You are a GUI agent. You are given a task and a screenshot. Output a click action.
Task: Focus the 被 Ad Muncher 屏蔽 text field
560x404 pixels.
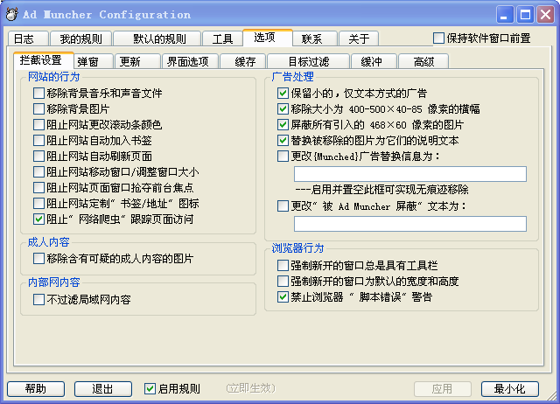click(x=410, y=224)
